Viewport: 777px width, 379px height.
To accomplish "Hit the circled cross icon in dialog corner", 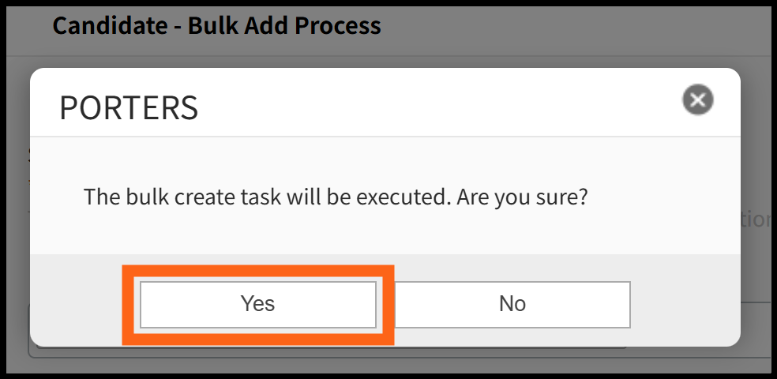I will pos(697,100).
